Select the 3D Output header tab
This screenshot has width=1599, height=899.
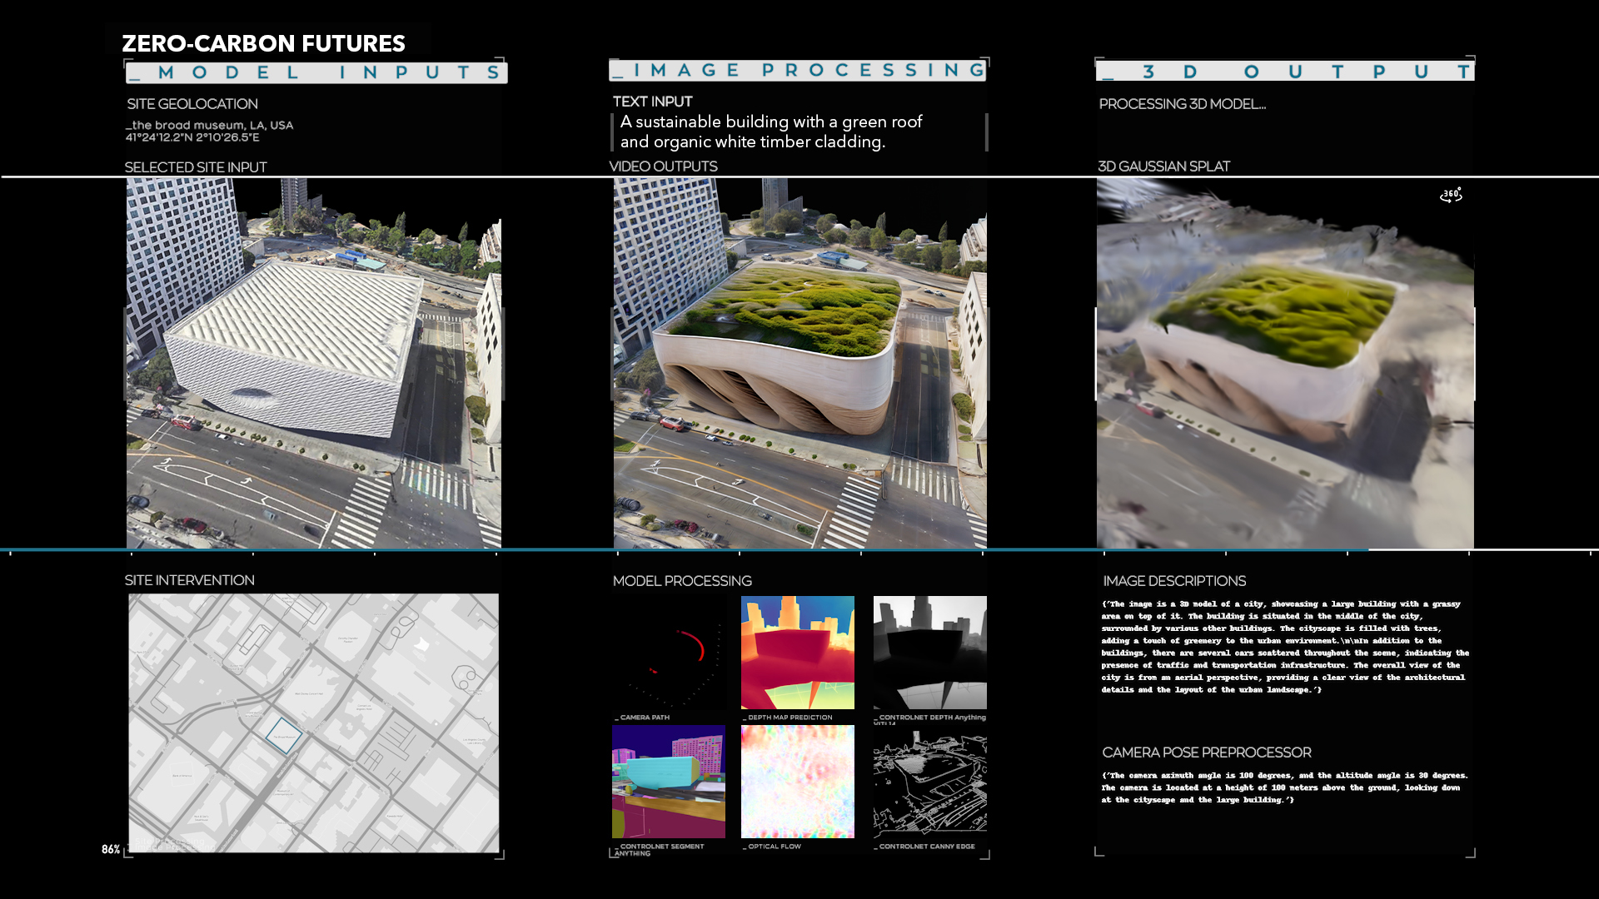tap(1284, 72)
